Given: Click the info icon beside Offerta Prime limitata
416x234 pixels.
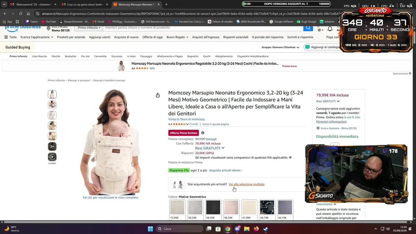Looking at the screenshot, I should [x=203, y=133].
